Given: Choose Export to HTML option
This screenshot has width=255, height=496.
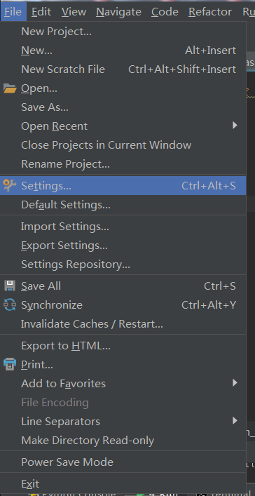Looking at the screenshot, I should [123, 346].
